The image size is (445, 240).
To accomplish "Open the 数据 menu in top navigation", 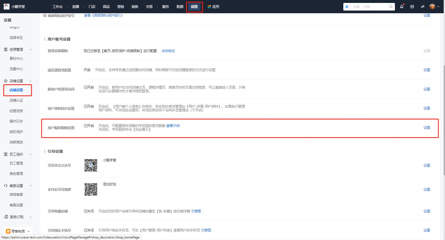I will [x=179, y=6].
